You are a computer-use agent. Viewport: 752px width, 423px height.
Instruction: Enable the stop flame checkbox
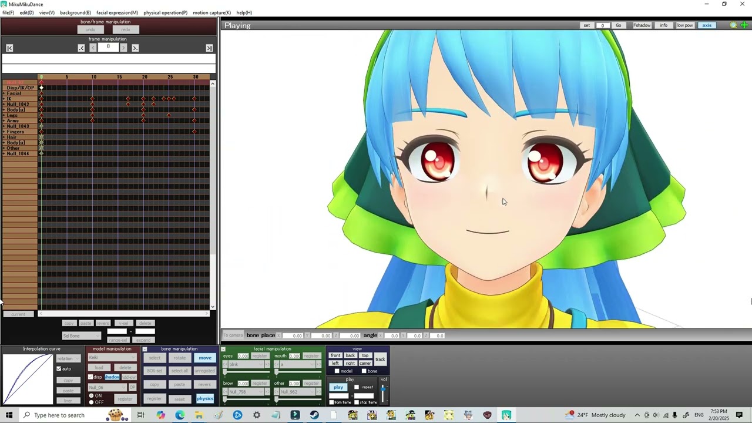click(357, 402)
